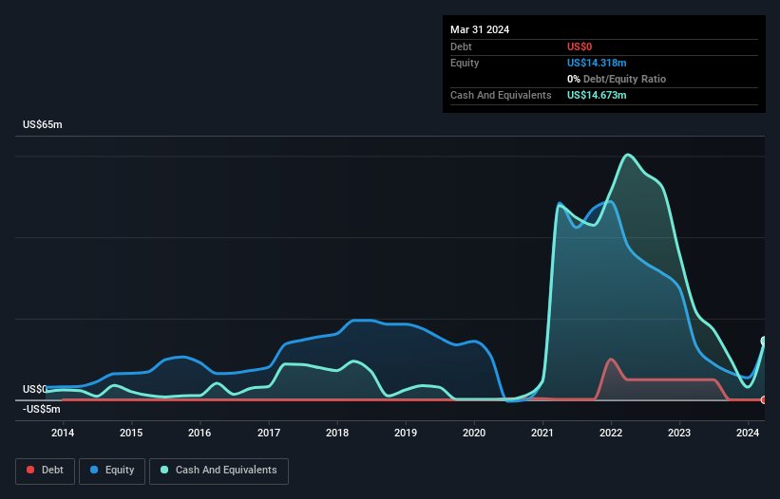Toggle the Equity series in the legend
This screenshot has height=499, width=780.
point(112,470)
